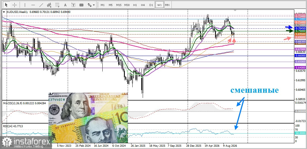Click the gray chart shift marker triangle
This screenshot has height=149, width=307.
(x=235, y=10)
